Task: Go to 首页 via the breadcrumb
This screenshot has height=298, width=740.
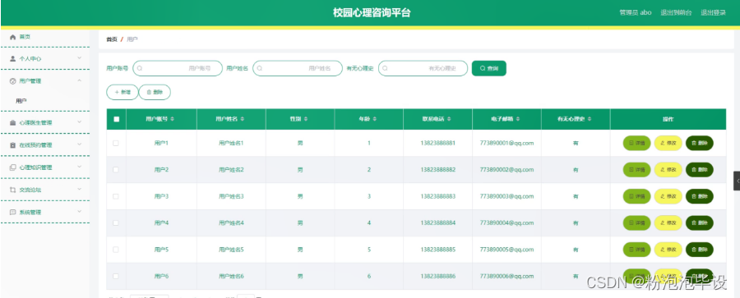Action: (111, 39)
